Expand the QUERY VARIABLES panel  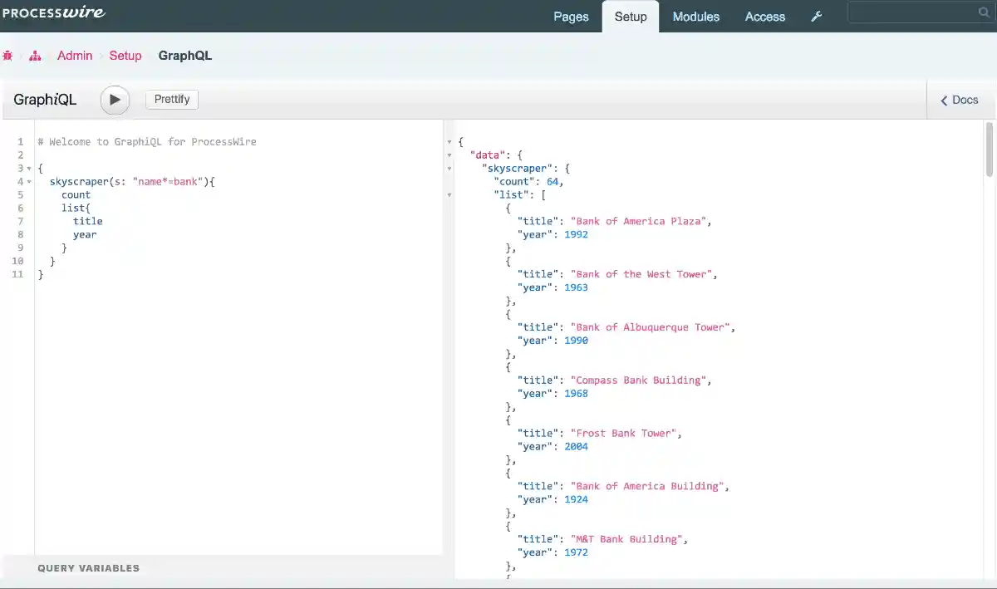[89, 568]
